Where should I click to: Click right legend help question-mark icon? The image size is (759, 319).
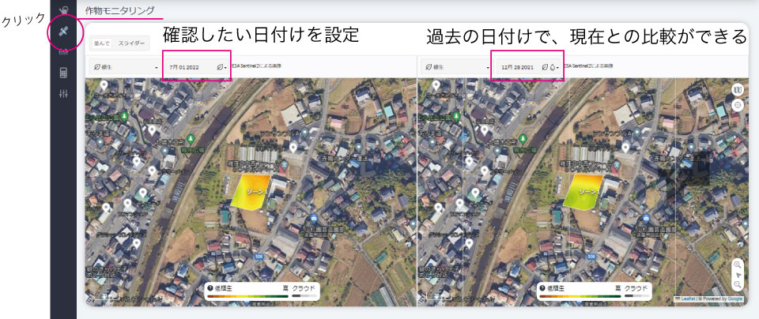click(x=543, y=288)
